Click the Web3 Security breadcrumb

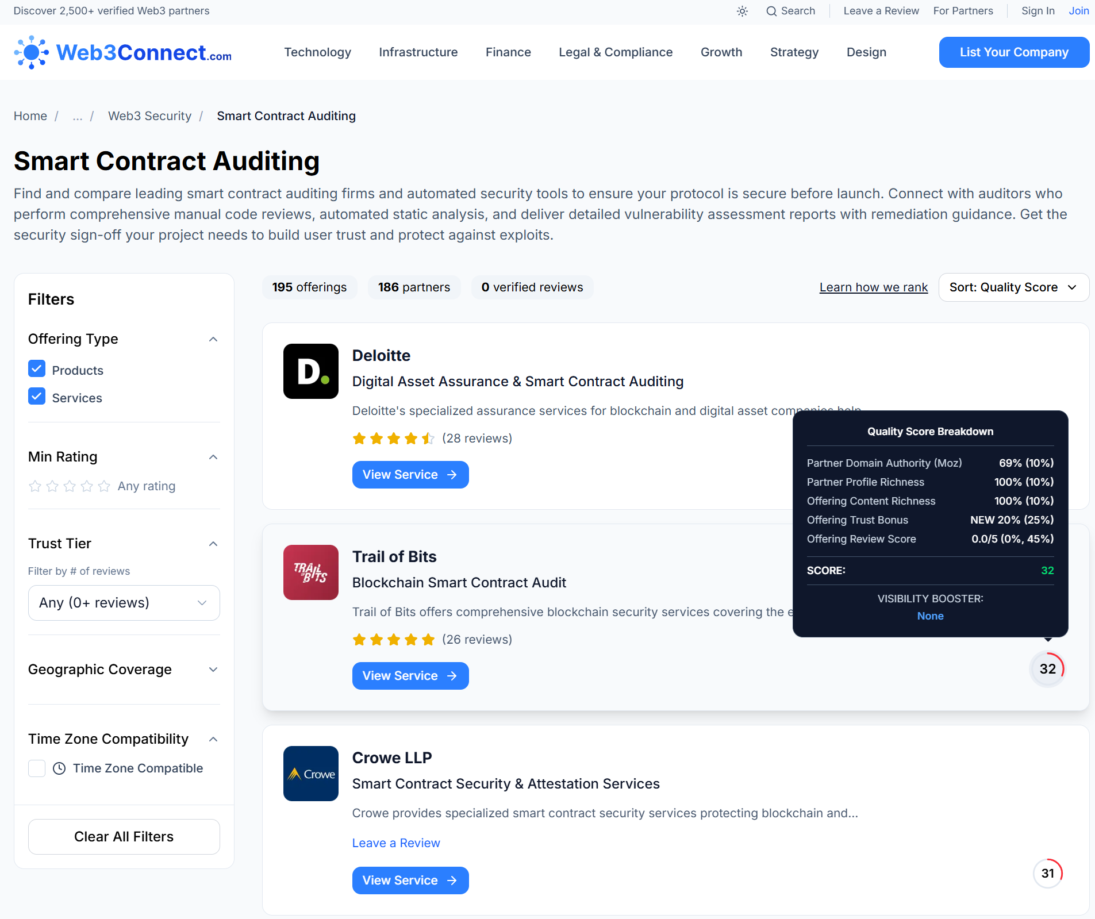tap(149, 116)
